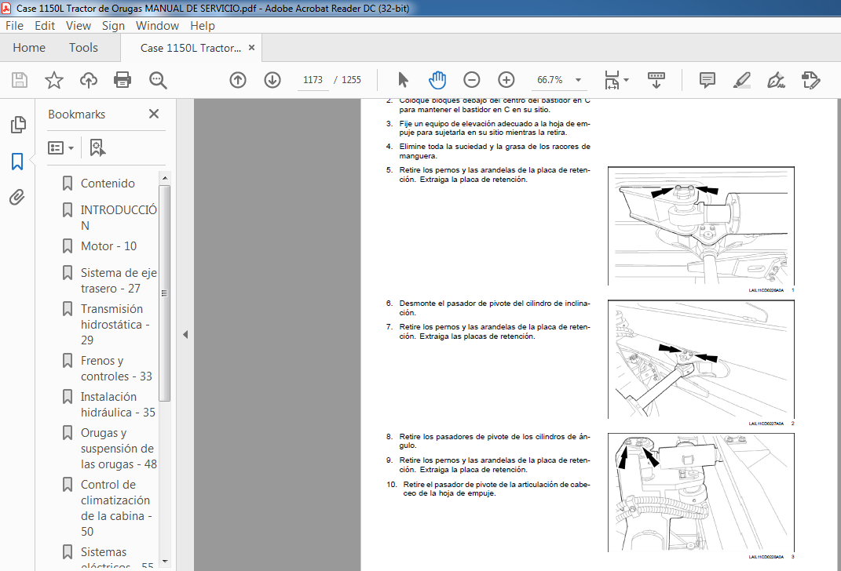Open Control de climatización bookmark

point(116,507)
